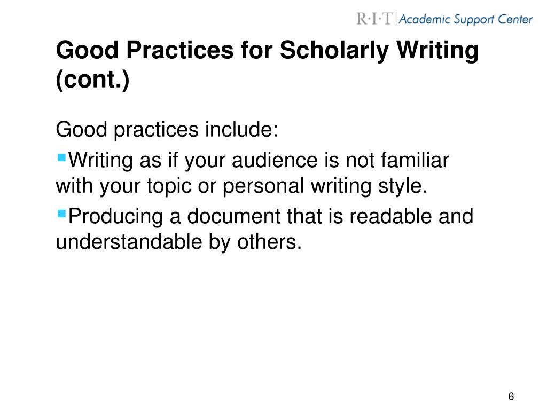
Task: Click the 'Good Practices for Scholarly Writing' title
Action: click(x=267, y=50)
